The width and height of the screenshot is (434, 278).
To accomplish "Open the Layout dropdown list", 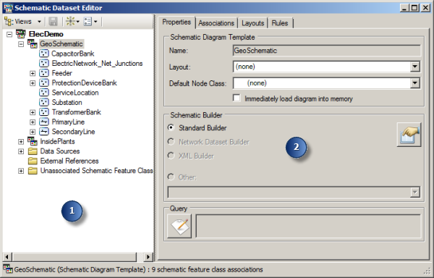I will [414, 67].
